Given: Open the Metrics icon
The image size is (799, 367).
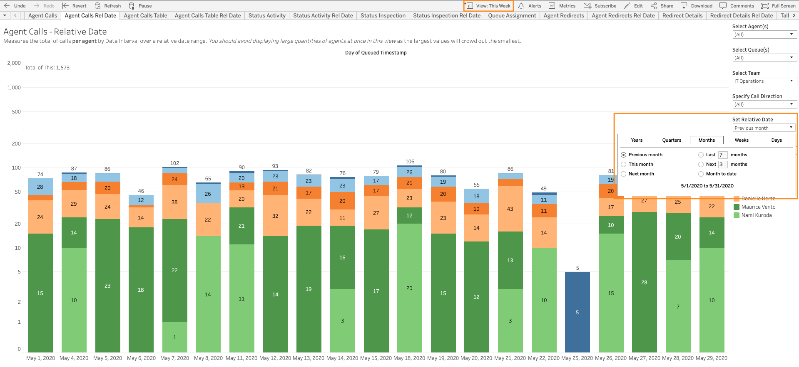Looking at the screenshot, I should click(x=552, y=6).
